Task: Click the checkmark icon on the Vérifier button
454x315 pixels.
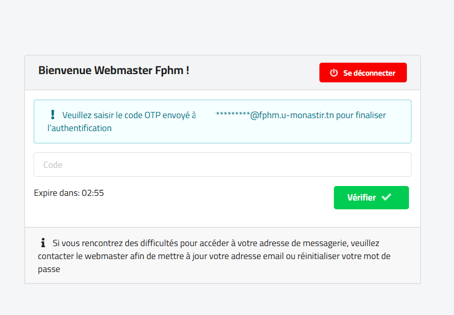Action: coord(386,197)
